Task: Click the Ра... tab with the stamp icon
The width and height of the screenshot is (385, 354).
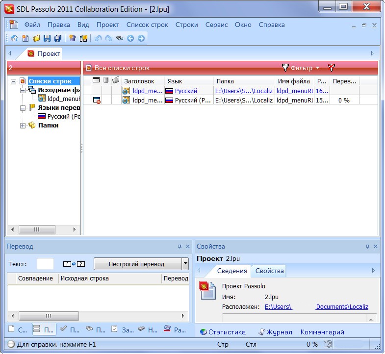Action: tap(175, 329)
